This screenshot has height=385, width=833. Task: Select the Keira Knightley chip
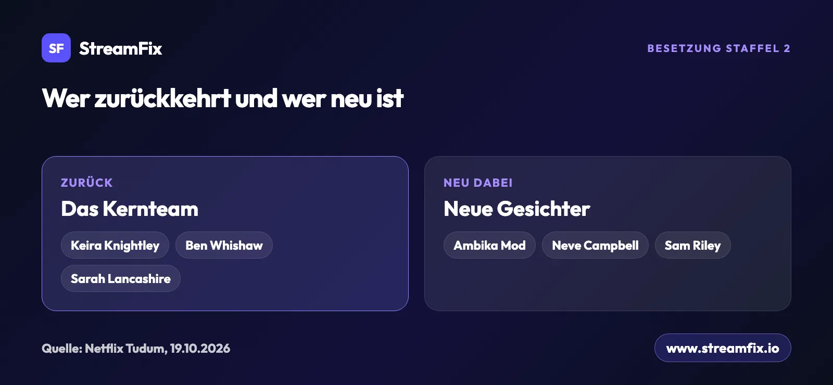[x=115, y=245]
